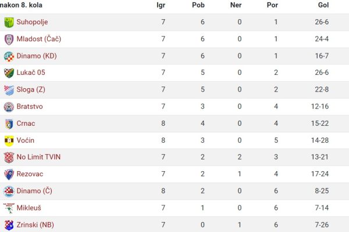Click the Lukač 05 shield crest
This screenshot has height=232, width=349.
coord(9,73)
